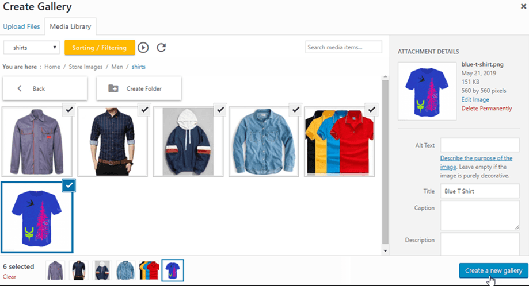This screenshot has height=286, width=529.
Task: Navigate to Store Images in breadcrumb
Action: click(85, 67)
